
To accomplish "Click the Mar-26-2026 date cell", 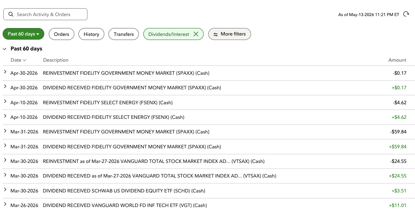I will (x=24, y=206).
